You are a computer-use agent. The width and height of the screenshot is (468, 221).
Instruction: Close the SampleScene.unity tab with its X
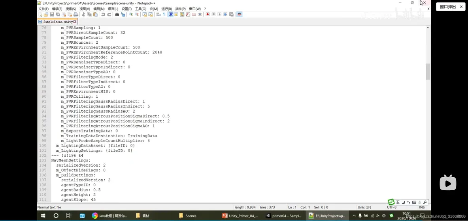pyautogui.click(x=75, y=22)
